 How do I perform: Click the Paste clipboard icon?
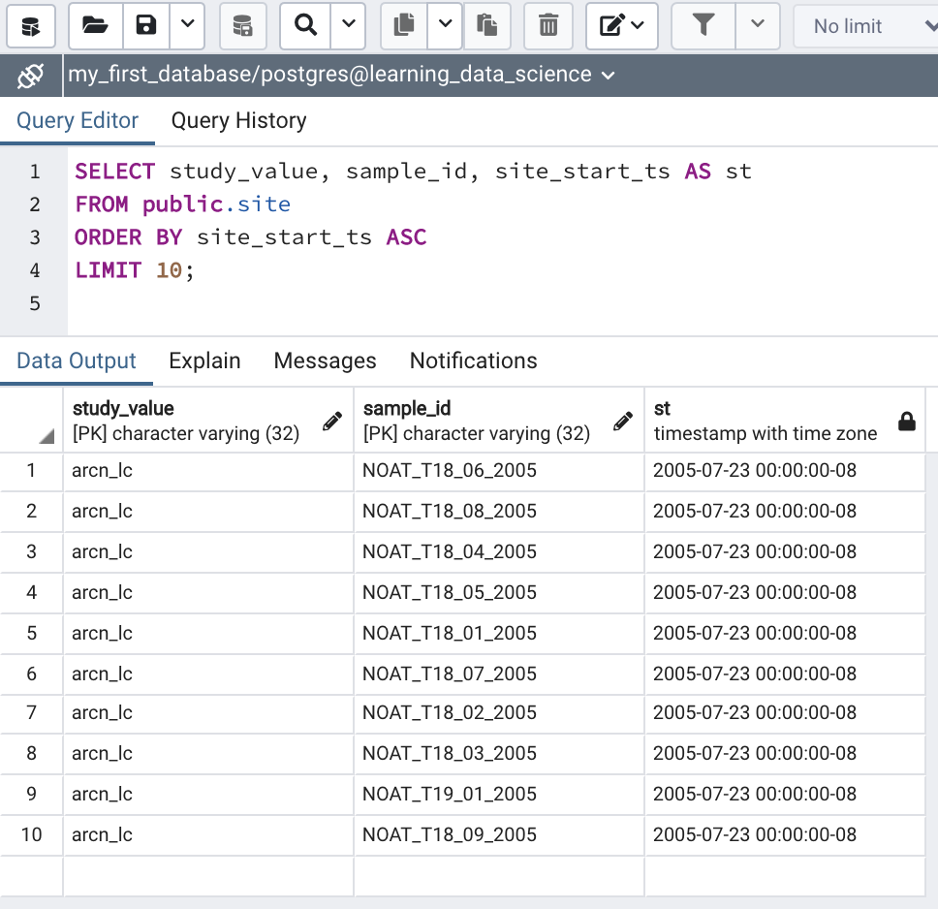(487, 25)
